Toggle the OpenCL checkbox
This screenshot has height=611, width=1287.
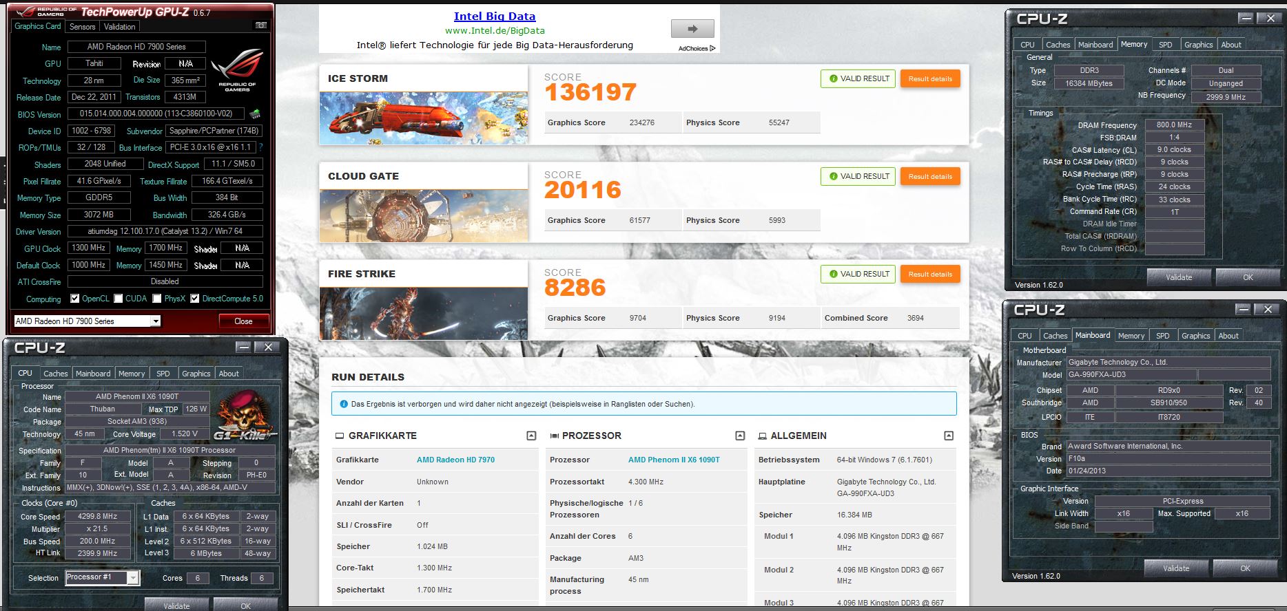click(x=75, y=299)
